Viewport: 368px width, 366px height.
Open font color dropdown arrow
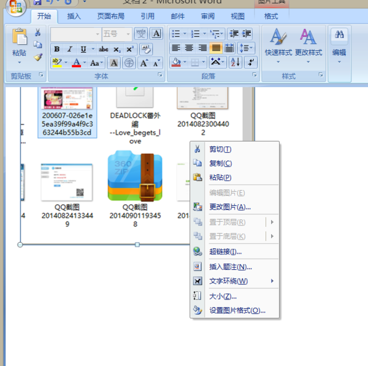tap(85, 63)
